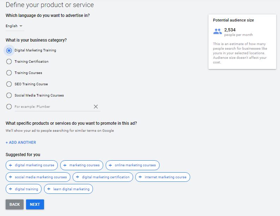Click plus icon on 'online marketing courses' chip
The height and width of the screenshot is (216, 280).
pyautogui.click(x=110, y=165)
